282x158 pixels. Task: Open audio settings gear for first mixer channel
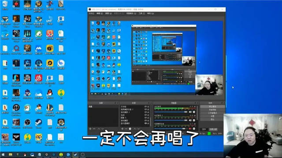coord(194,112)
